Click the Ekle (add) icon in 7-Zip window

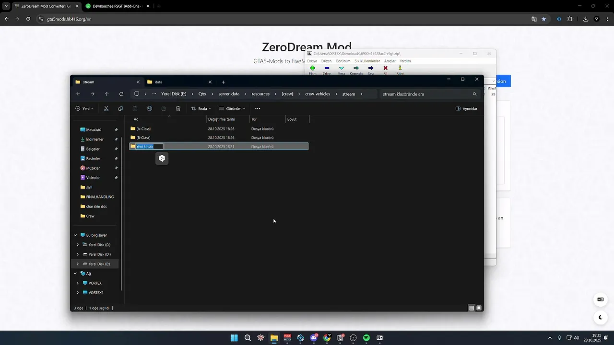tap(312, 69)
